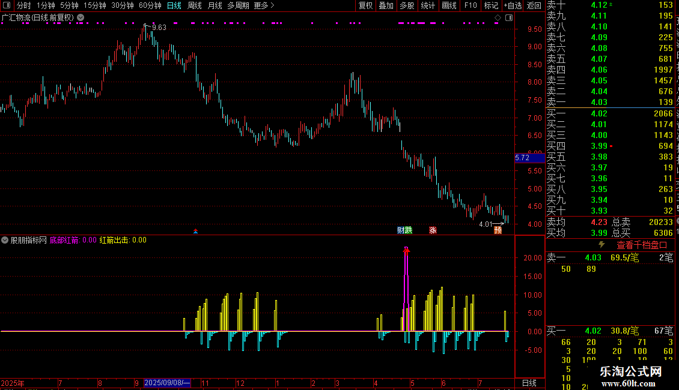Select the 买十 row at price 3.93
679x390 pixels.
(x=610, y=211)
